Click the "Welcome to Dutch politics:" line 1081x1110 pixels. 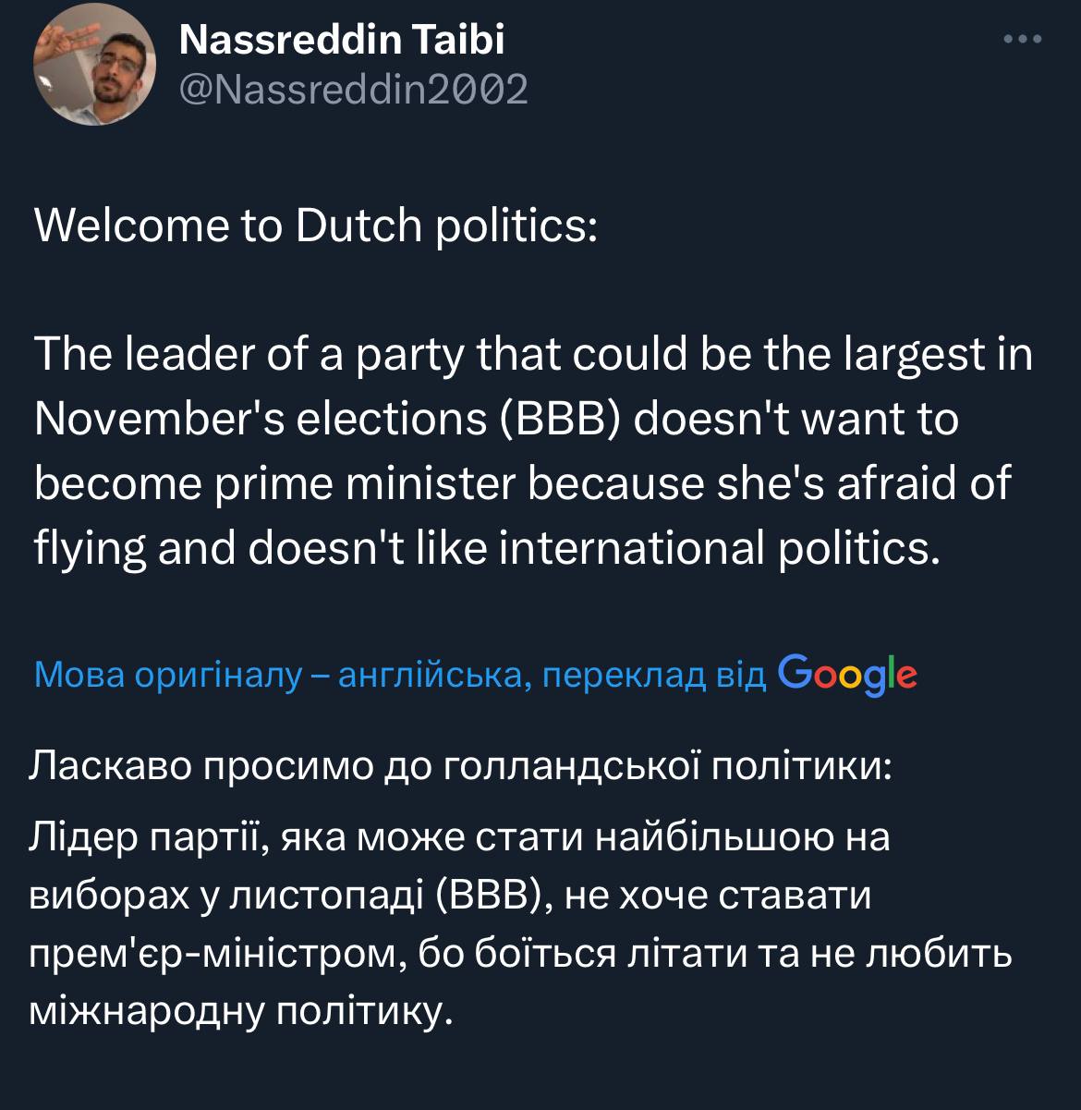click(316, 226)
